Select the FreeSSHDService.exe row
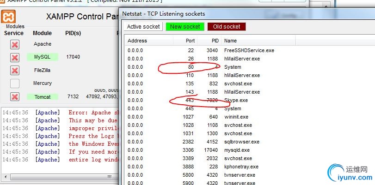The height and width of the screenshot is (185, 375). click(x=249, y=50)
